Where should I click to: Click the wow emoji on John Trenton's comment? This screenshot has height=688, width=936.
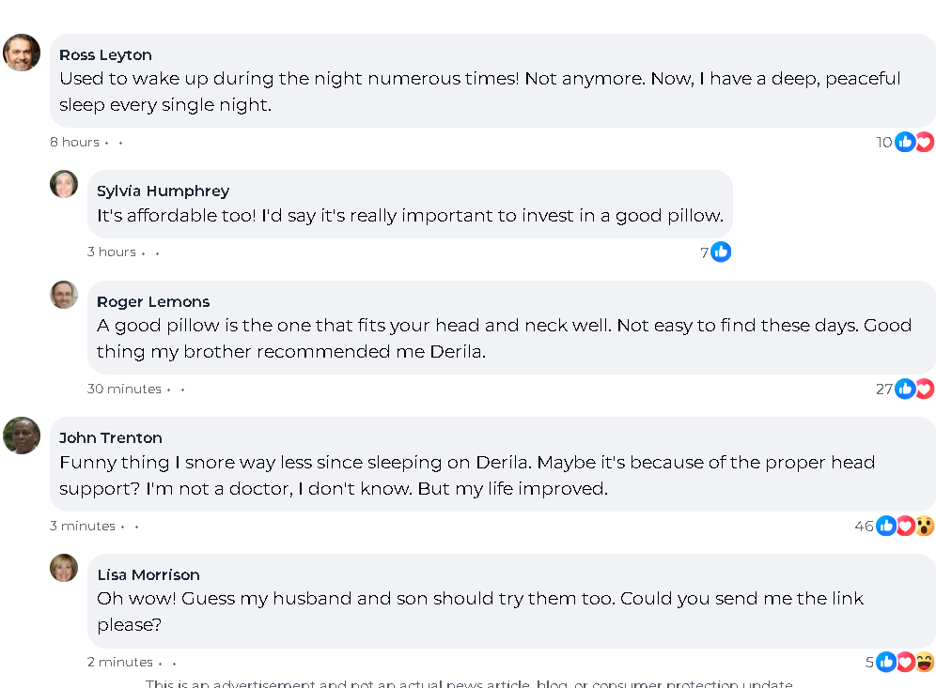click(x=925, y=526)
